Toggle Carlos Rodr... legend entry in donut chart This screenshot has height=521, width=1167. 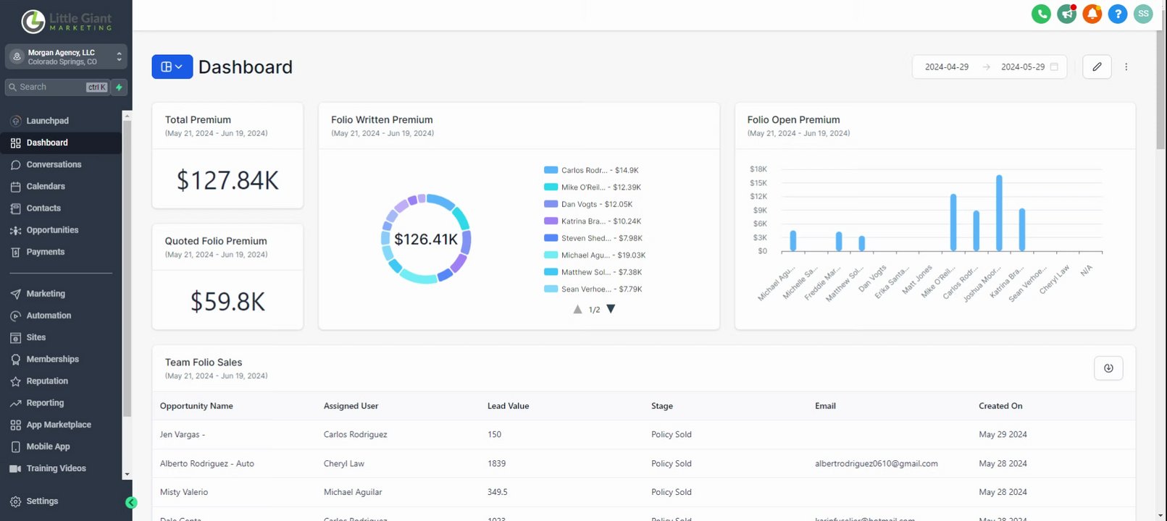coord(591,170)
